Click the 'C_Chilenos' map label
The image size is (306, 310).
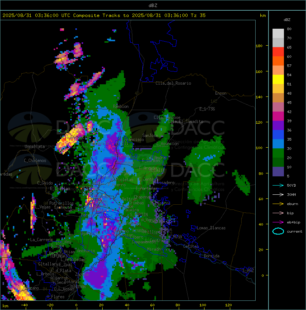[35, 161]
